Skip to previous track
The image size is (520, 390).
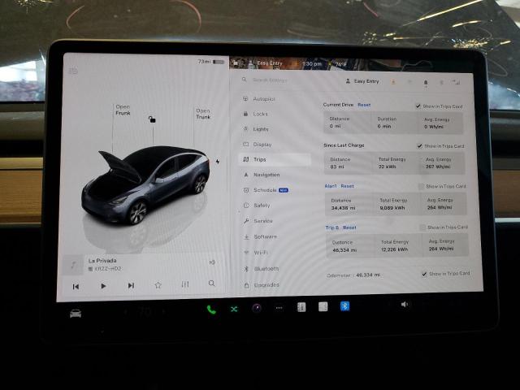pyautogui.click(x=76, y=287)
